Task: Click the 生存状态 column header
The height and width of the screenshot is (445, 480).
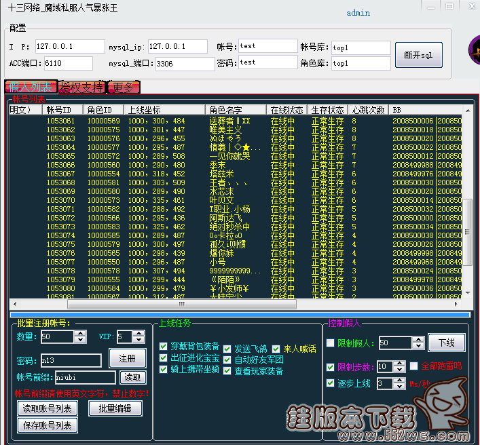Action: pos(327,110)
